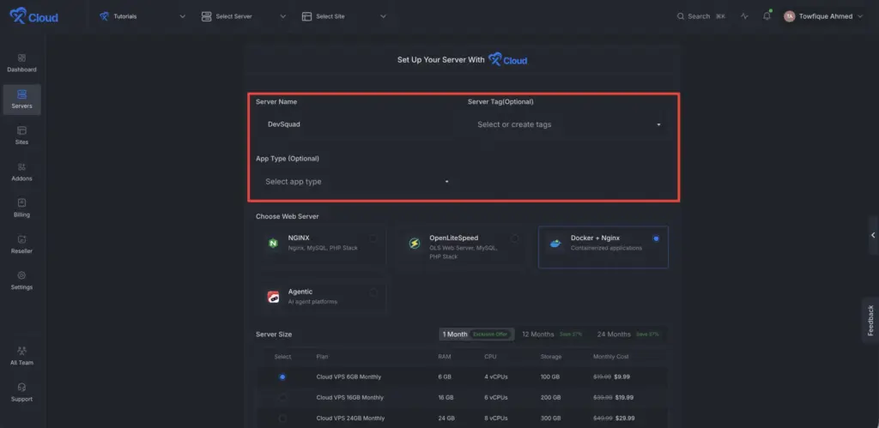Open the Tutorials team dropdown
The image size is (879, 428).
142,16
